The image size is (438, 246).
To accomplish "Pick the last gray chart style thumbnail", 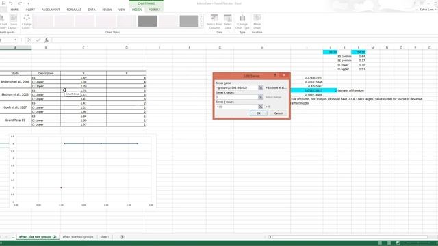I will 189,21.
